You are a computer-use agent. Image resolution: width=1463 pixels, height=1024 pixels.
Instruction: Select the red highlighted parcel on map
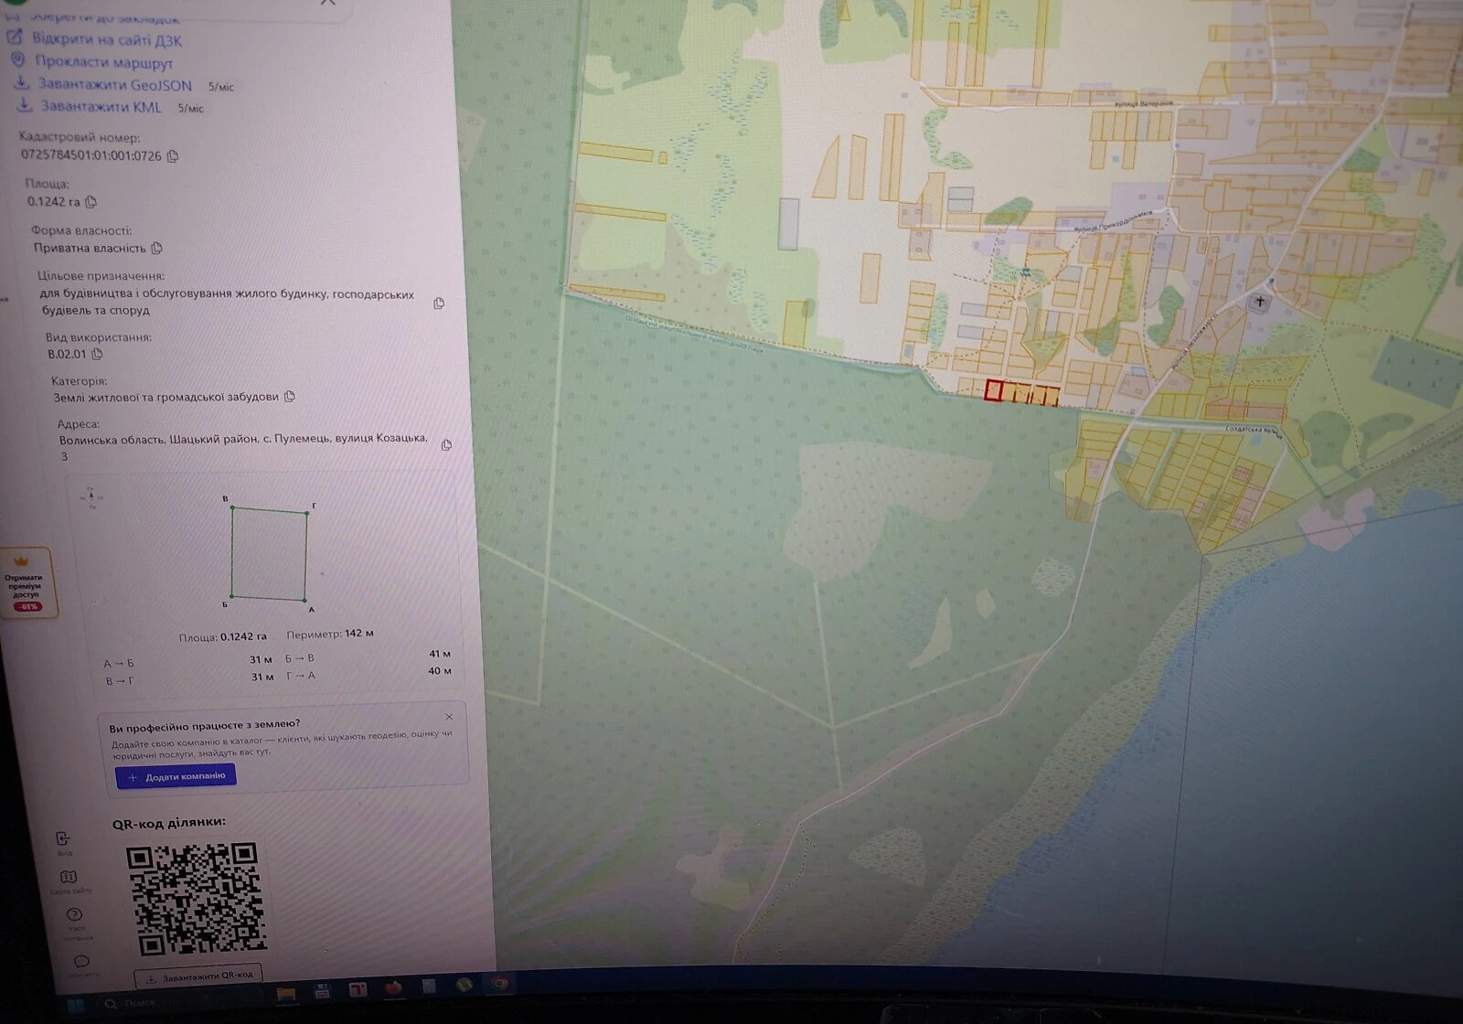coord(994,391)
